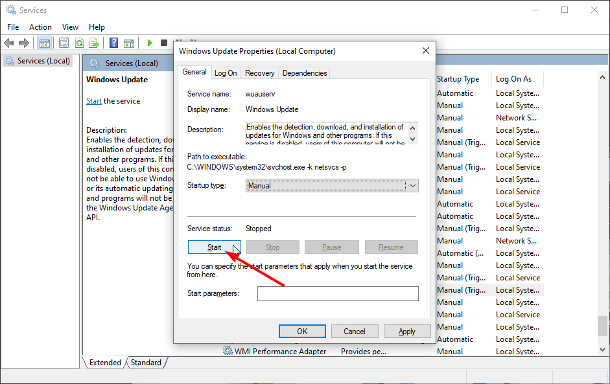Toggle the Show/Hide Action Pane toolbar icon
Screen dimensions: 610x384
point(129,43)
